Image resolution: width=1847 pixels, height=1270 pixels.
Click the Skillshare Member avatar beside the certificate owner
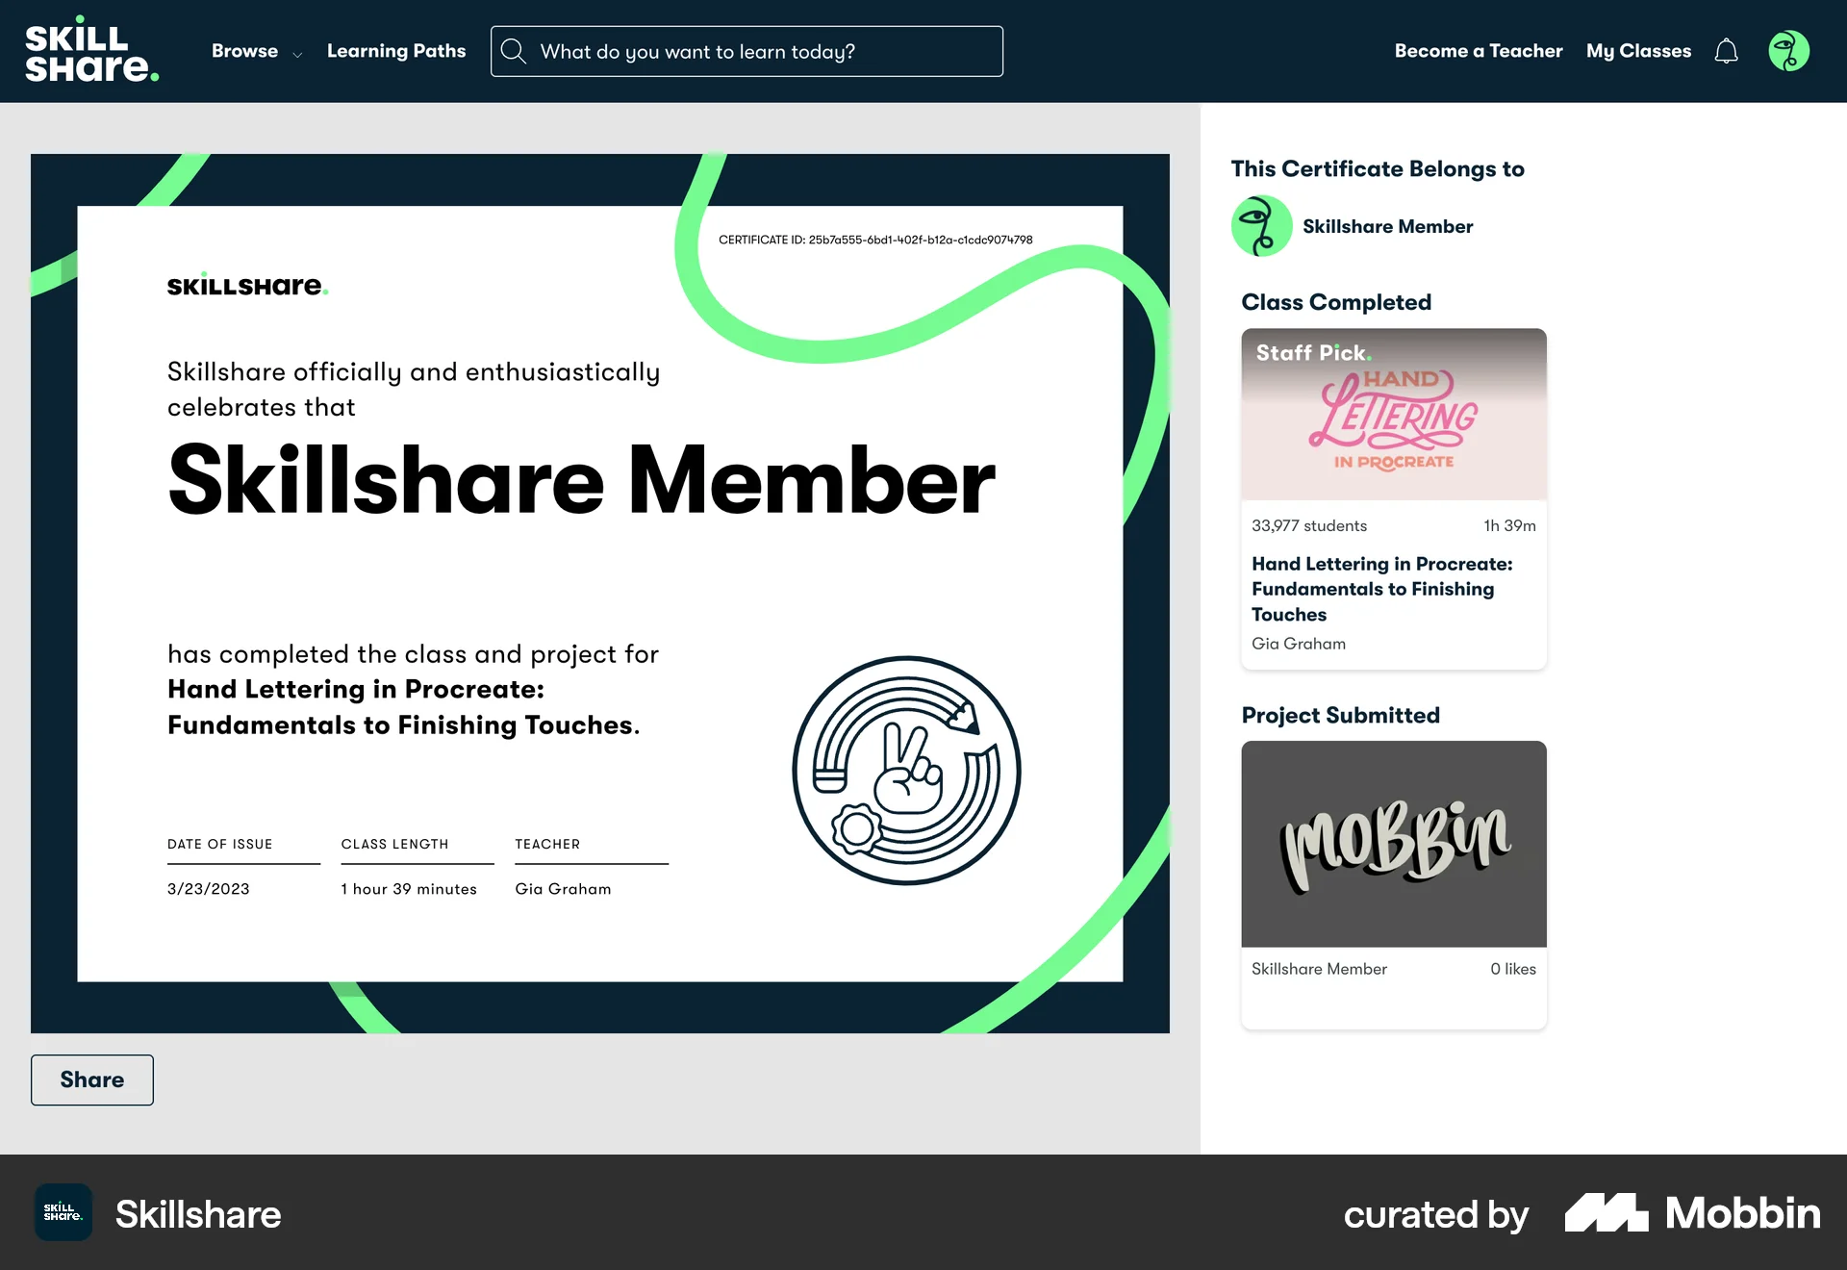pos(1261,225)
